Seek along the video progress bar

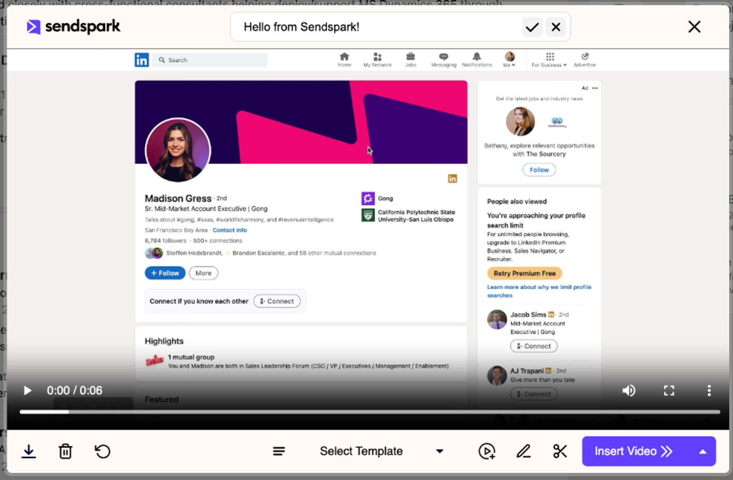point(370,412)
